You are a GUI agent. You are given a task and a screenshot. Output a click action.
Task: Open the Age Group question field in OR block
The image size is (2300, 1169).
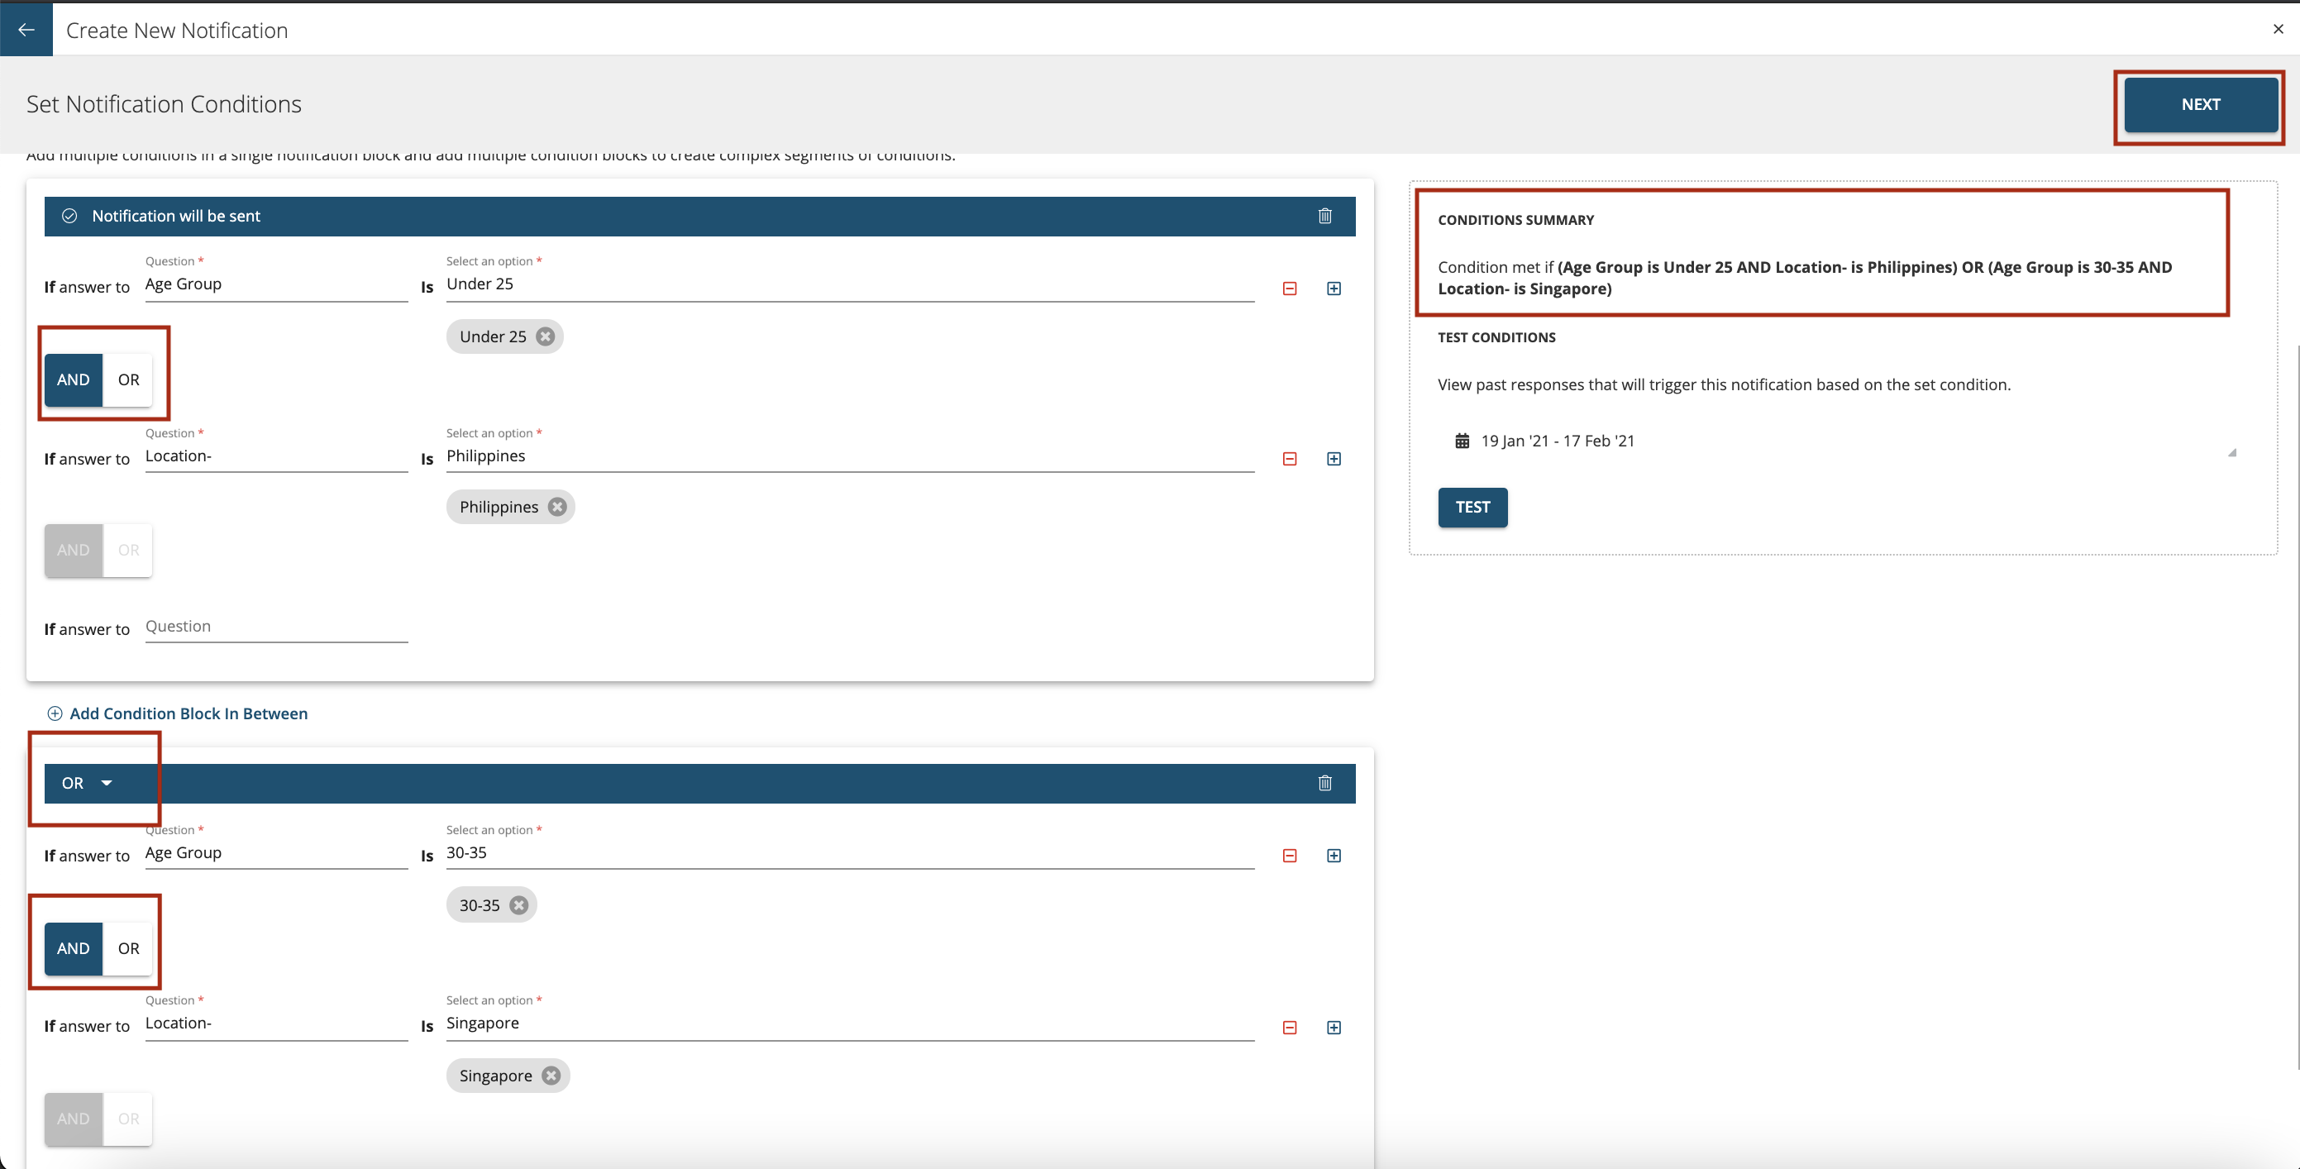coord(276,853)
